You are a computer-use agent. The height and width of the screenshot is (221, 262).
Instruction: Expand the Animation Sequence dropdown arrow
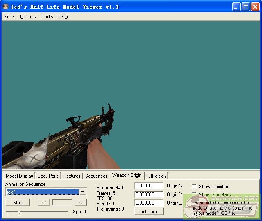(83, 192)
